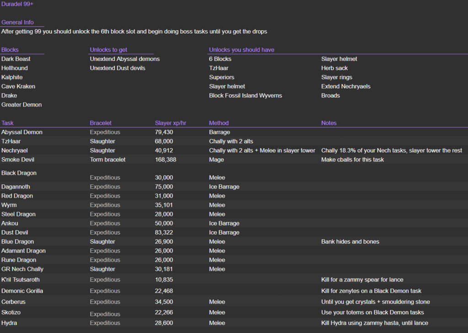Select the Notes column header
This screenshot has width=468, height=333.
click(329, 123)
